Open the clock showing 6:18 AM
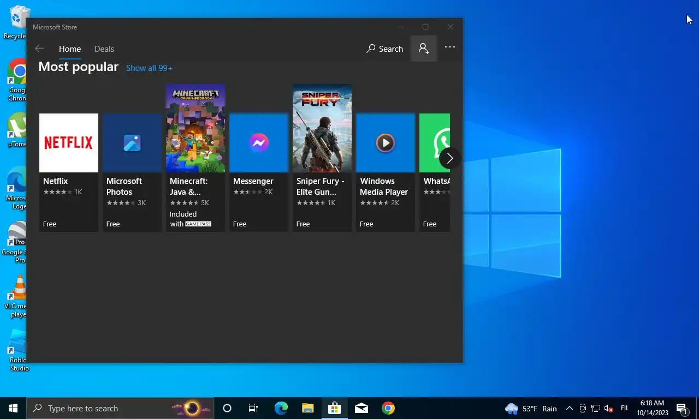Viewport: 699px width, 419px height. tap(652, 408)
